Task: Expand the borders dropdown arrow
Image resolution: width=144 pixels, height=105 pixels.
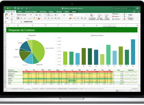Action: point(32,18)
